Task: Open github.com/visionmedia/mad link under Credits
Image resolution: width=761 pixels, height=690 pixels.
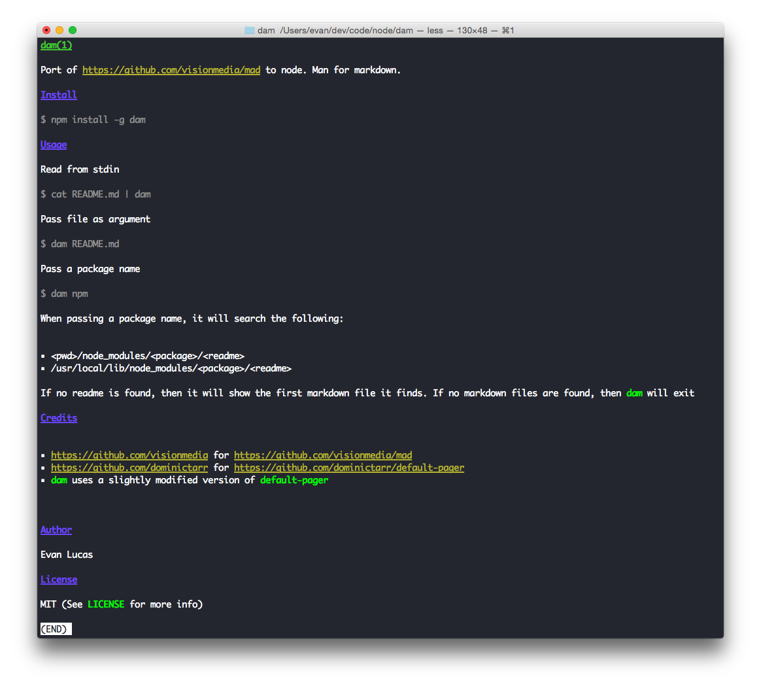Action: click(x=323, y=455)
